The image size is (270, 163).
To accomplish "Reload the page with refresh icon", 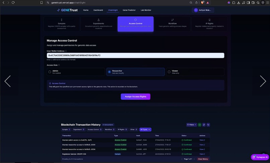I will click(13, 3).
